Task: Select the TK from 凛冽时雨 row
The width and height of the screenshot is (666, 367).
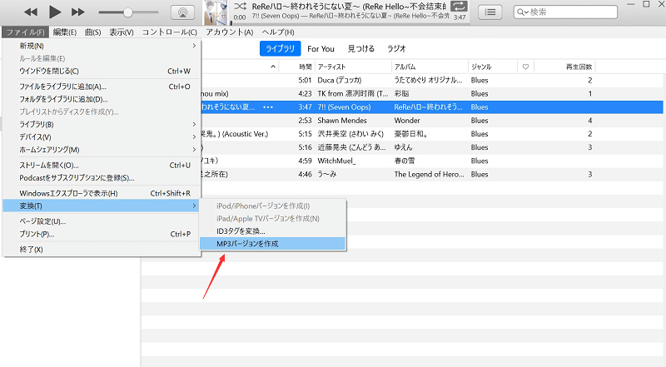Action: [402, 93]
